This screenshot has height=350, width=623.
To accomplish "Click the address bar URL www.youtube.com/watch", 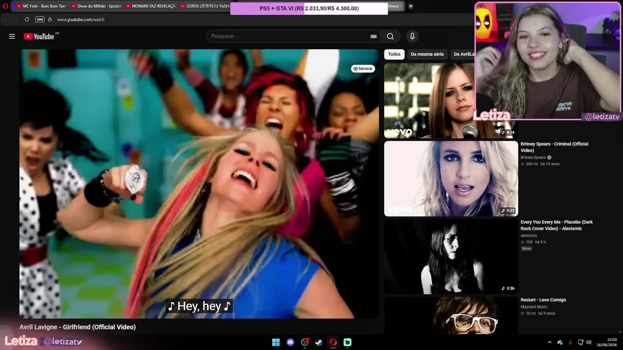I will [x=81, y=19].
